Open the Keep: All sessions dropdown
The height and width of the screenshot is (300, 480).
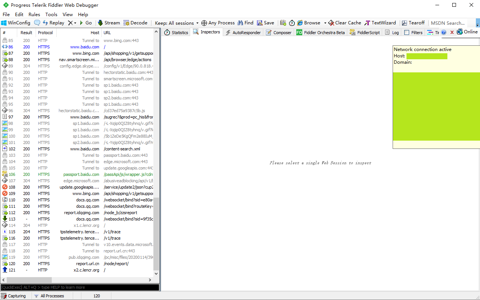click(177, 23)
